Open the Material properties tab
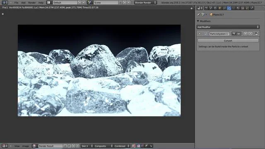Image resolution: width=265 pixels, height=149 pixels. coord(238,8)
